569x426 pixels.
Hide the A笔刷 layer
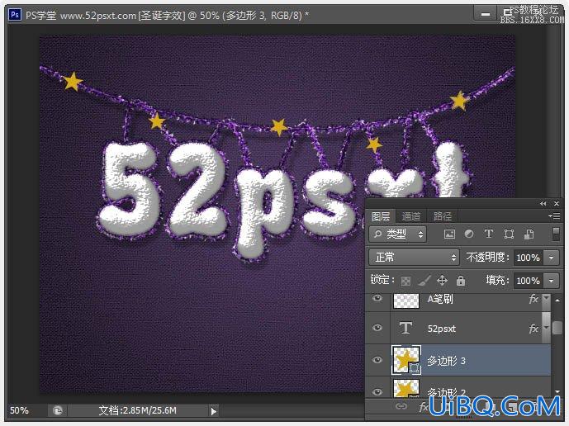[x=377, y=299]
